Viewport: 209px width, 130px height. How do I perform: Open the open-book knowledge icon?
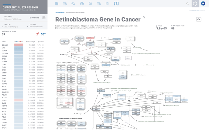click(x=116, y=4)
